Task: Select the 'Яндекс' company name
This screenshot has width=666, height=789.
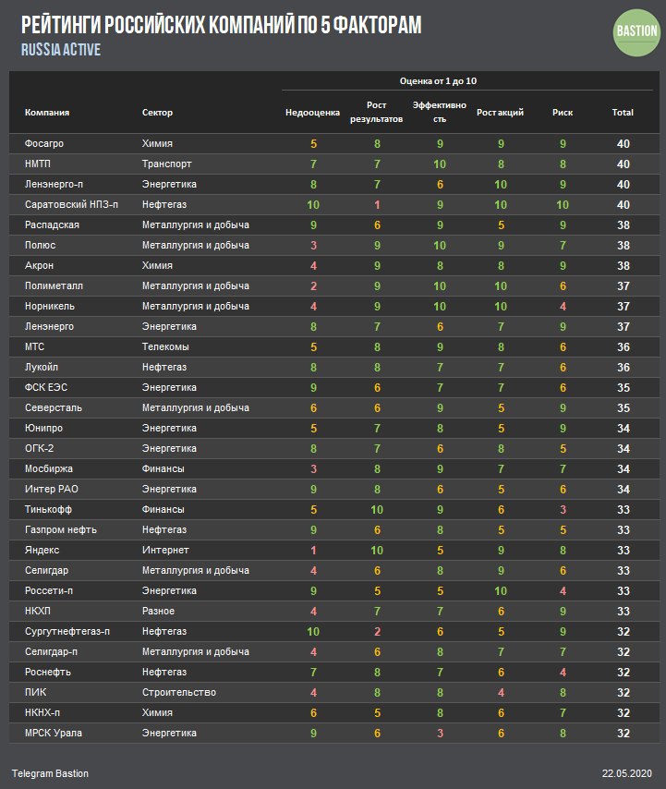Action: [x=42, y=550]
